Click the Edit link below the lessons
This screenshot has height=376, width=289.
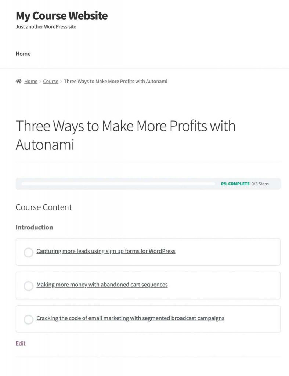[x=21, y=343]
